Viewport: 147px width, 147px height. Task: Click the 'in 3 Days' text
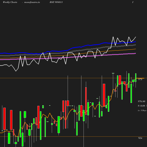coord(142,111)
